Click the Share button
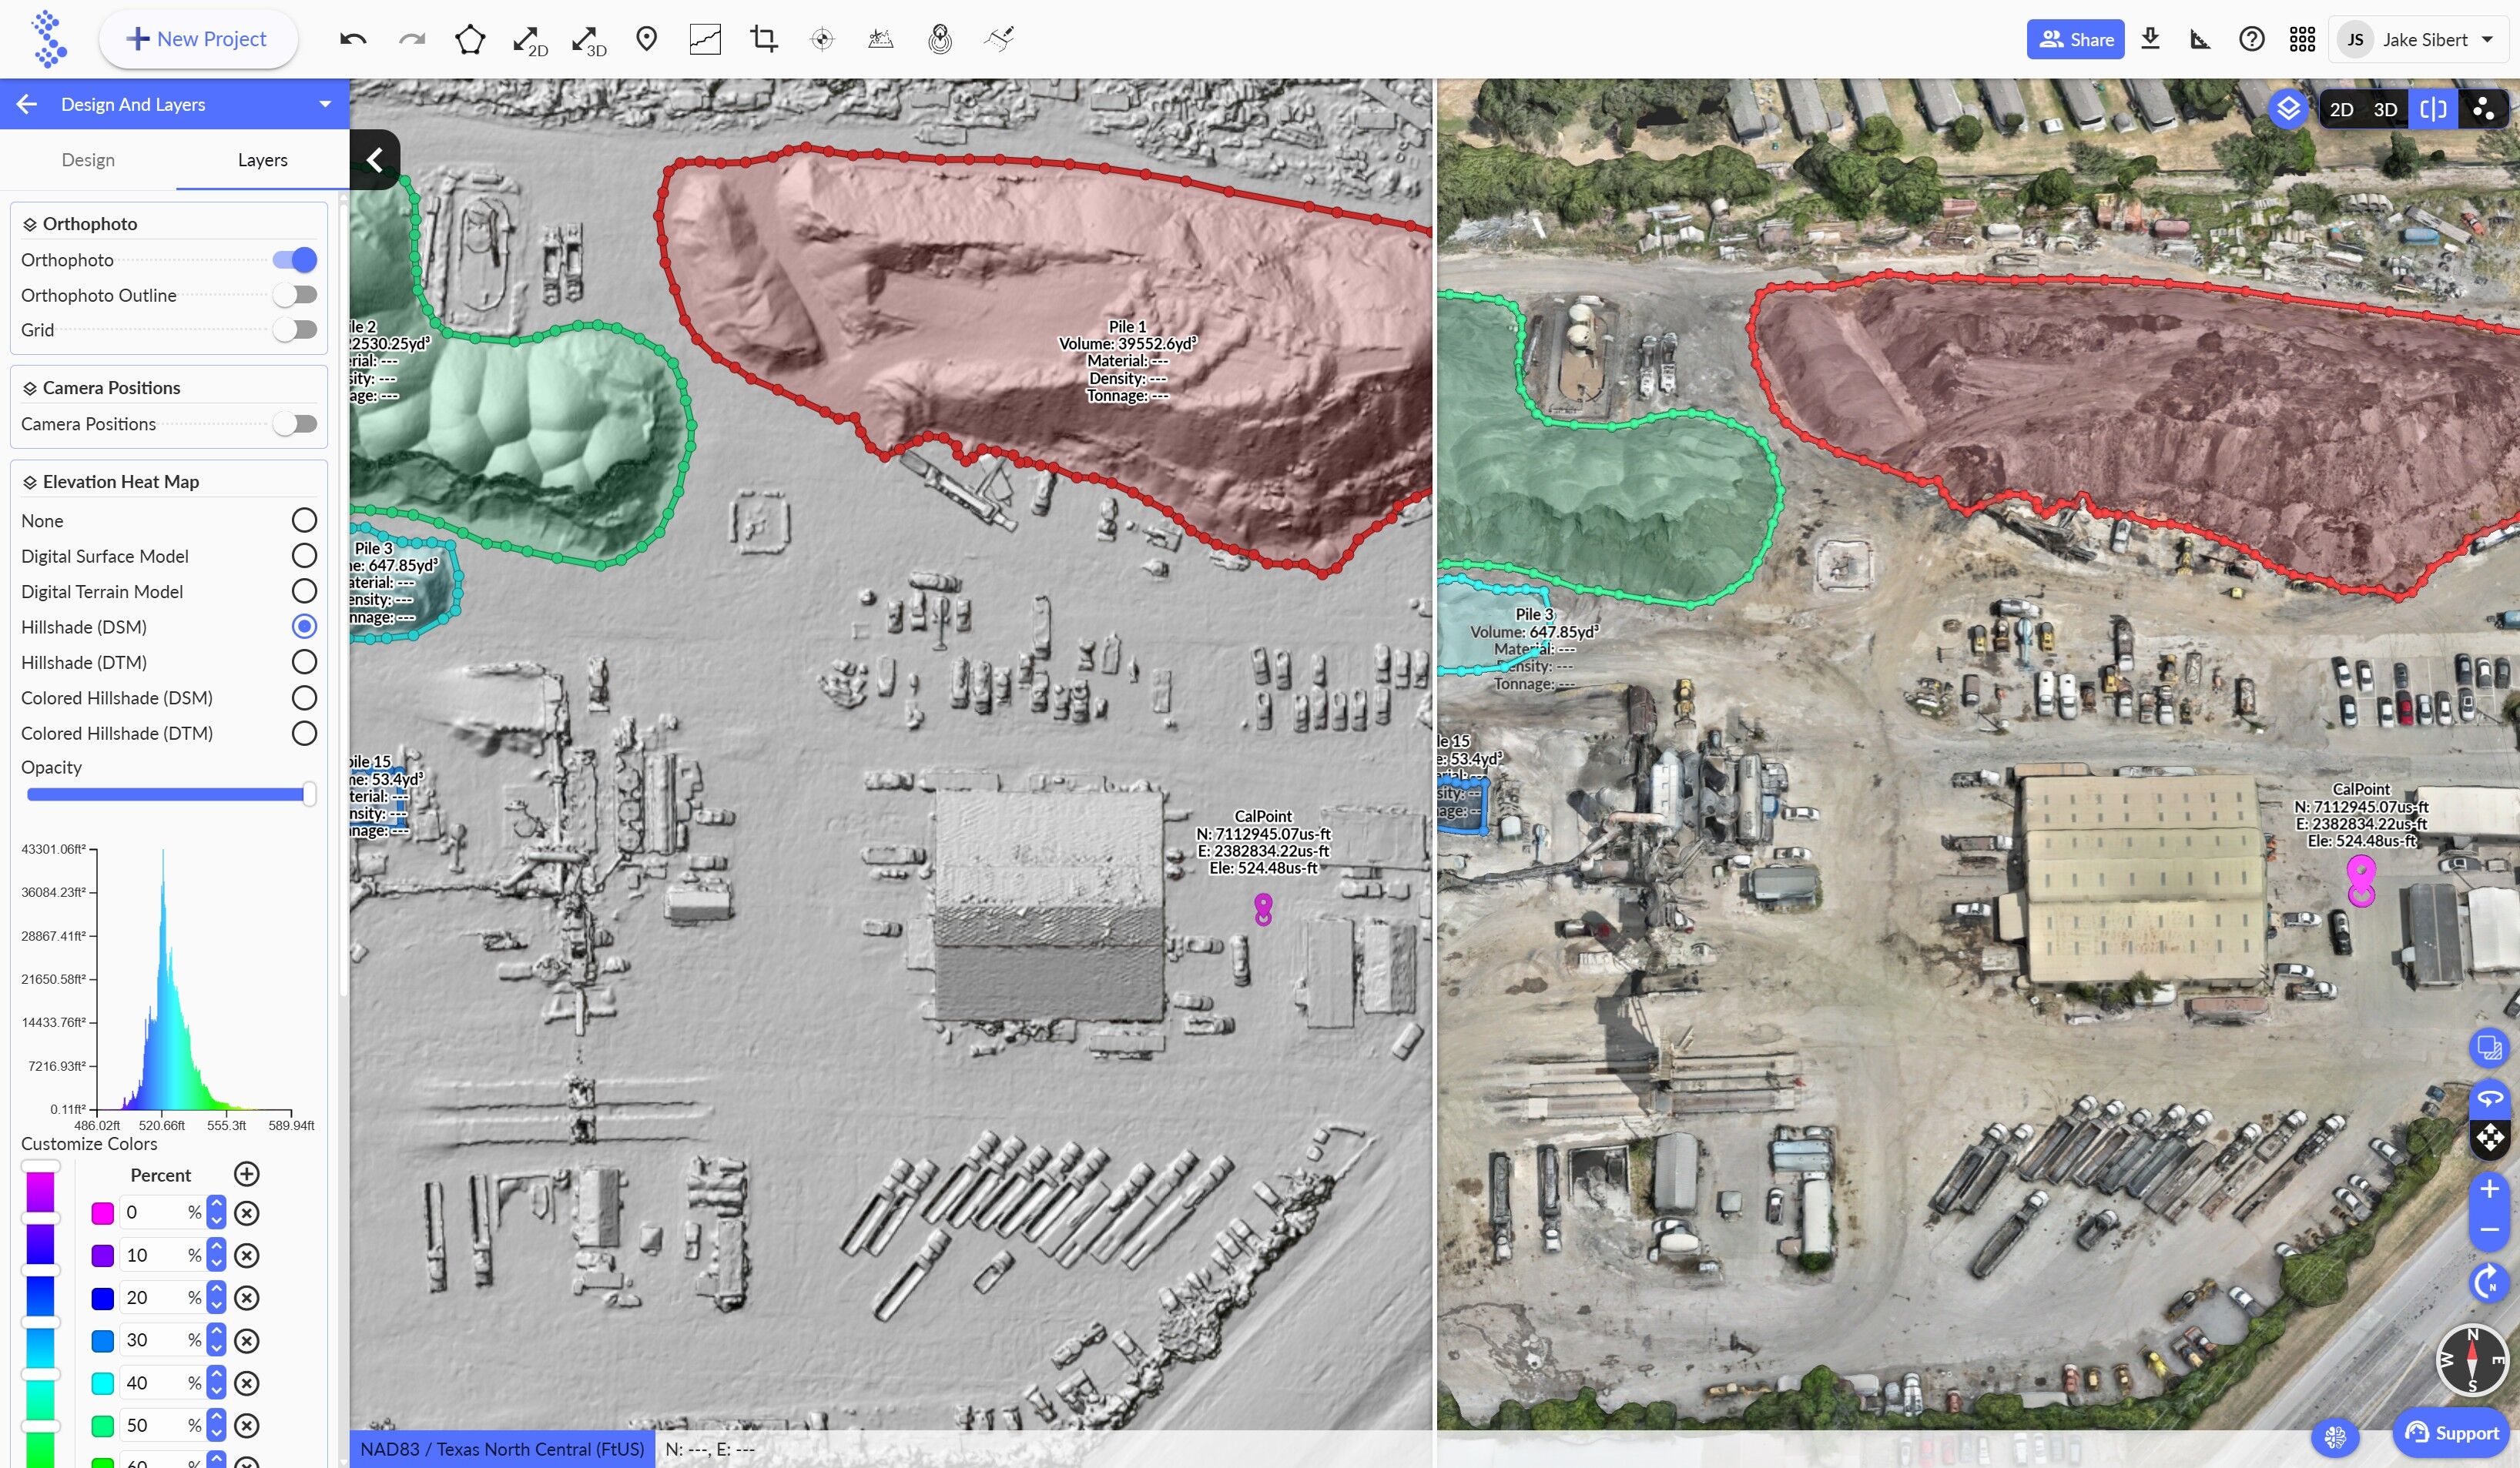The height and width of the screenshot is (1468, 2520). 2075,39
